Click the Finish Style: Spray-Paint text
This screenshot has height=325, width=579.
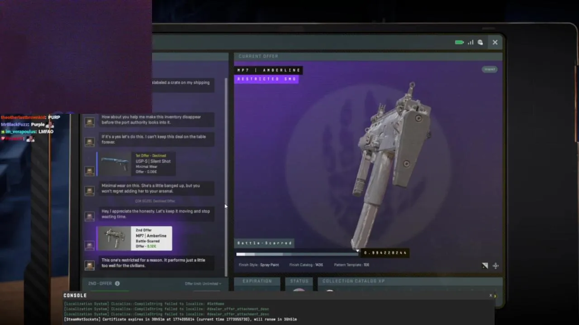(259, 265)
